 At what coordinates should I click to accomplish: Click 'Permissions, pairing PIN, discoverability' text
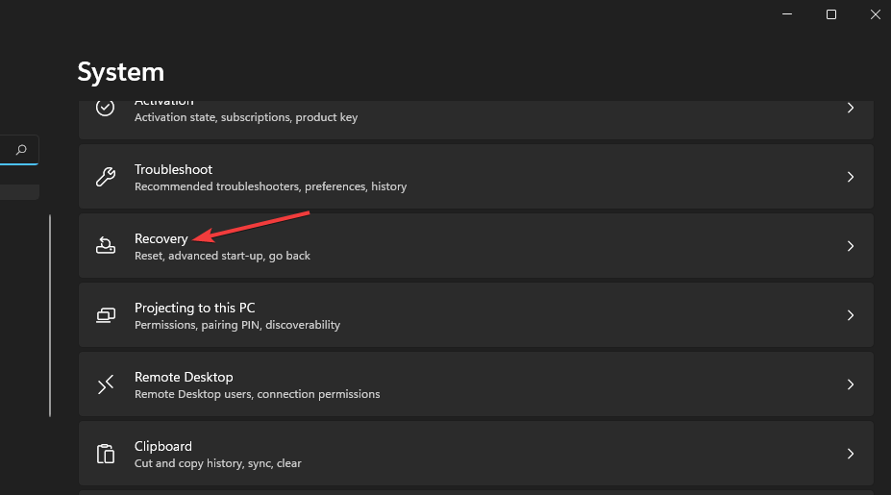237,325
